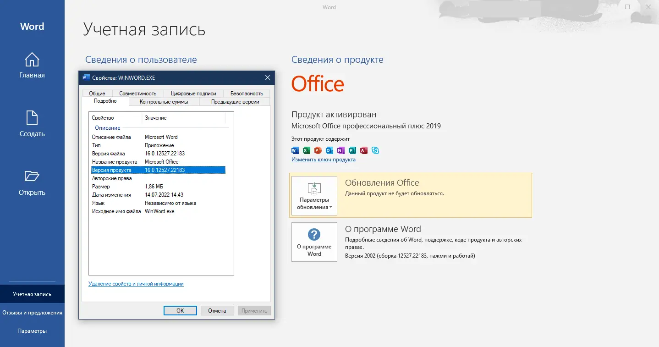Open the Безопасность tab
Screen dimensions: 659x347
[247, 94]
